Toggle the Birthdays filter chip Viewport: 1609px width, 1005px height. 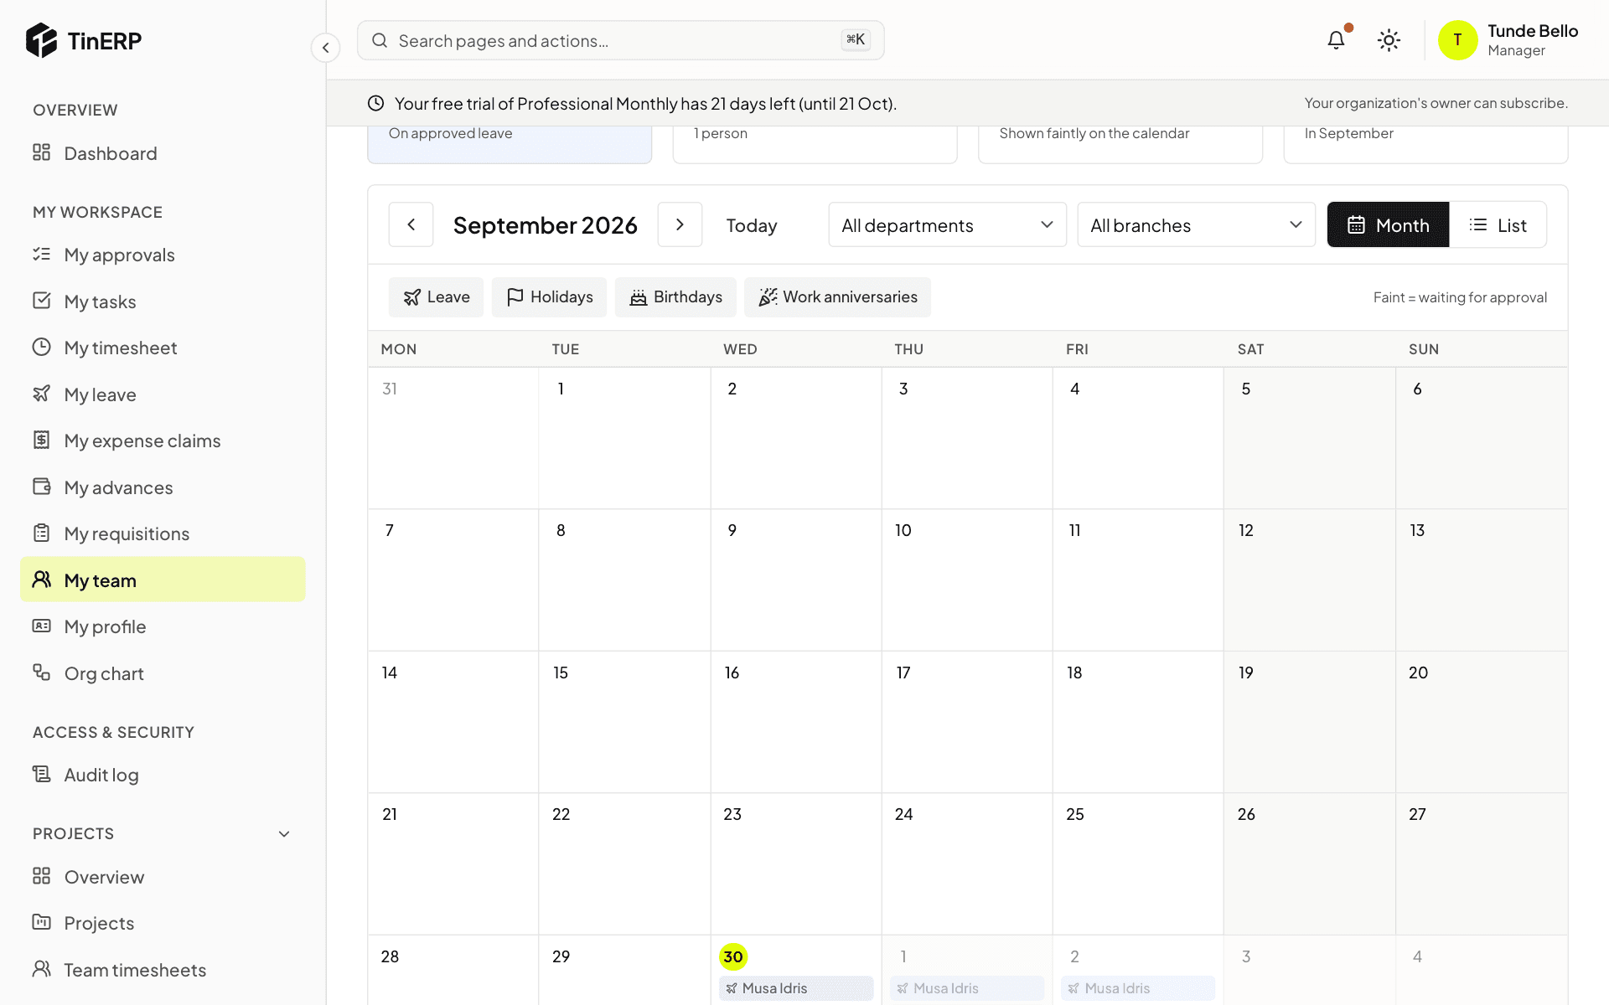675,297
